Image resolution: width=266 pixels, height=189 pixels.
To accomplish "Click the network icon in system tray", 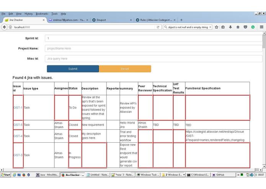I will (x=251, y=175).
